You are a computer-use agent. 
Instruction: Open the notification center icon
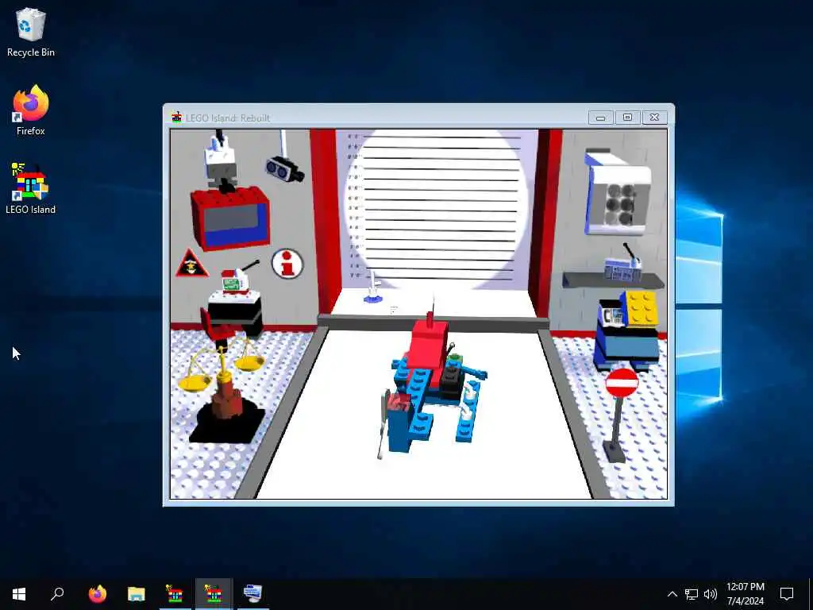[x=787, y=594]
